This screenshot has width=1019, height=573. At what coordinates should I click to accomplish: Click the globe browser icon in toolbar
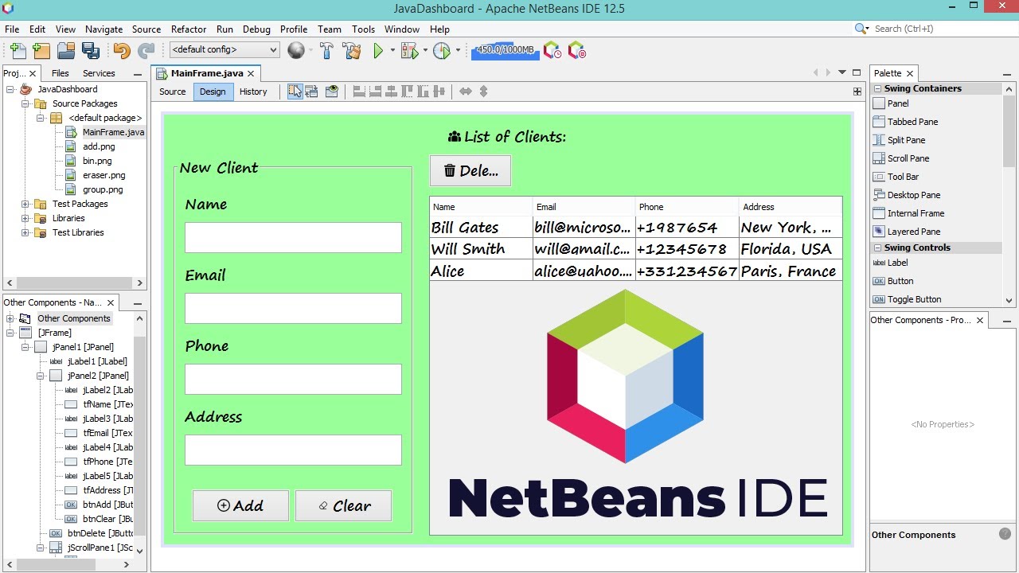point(296,50)
